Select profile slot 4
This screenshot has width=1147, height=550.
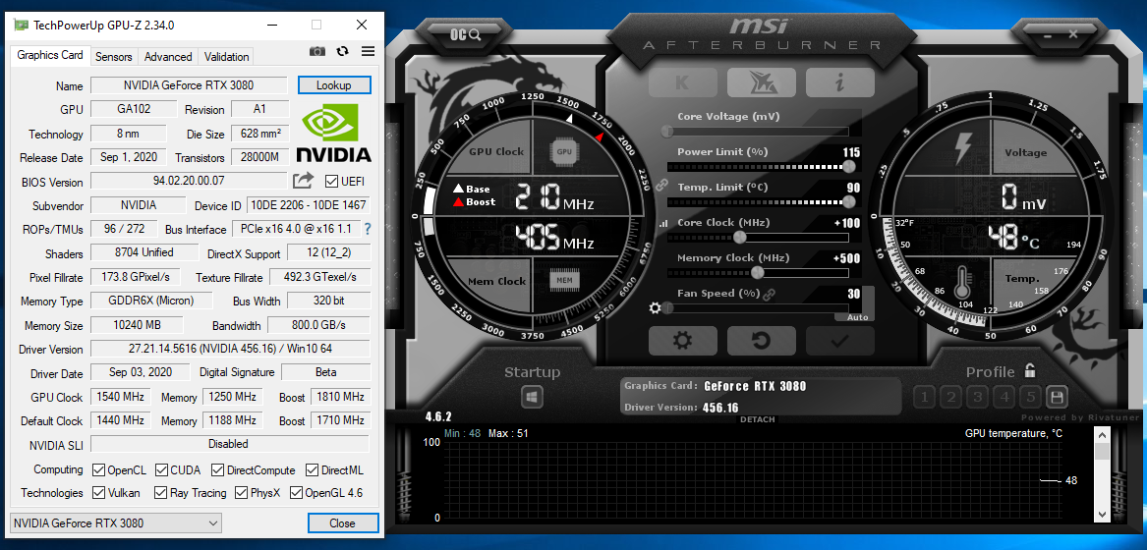[x=1004, y=397]
